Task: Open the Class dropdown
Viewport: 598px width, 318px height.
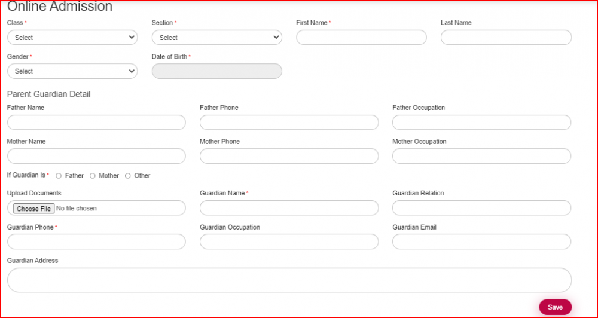Action: 72,38
